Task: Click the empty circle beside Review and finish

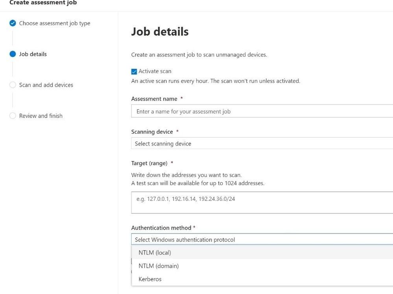Action: point(13,116)
